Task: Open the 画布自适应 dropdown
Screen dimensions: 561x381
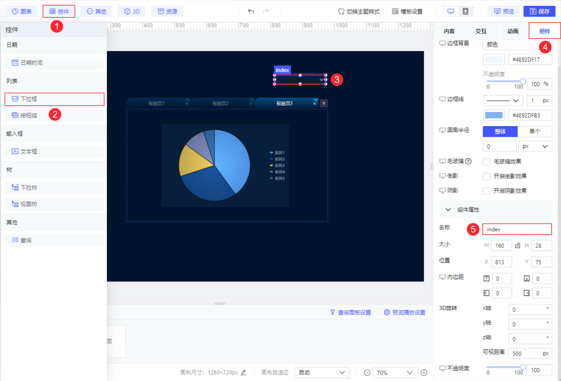Action: pos(322,372)
